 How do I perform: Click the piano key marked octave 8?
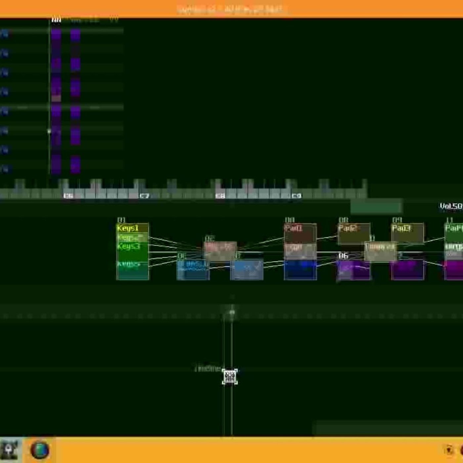[x=220, y=196]
